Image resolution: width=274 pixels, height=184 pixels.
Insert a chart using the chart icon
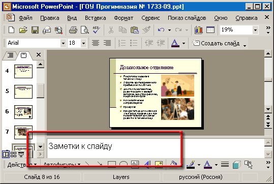pos(198,30)
